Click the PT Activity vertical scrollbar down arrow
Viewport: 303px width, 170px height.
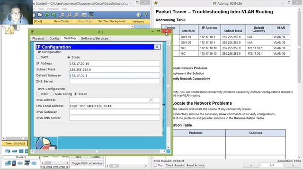(x=299, y=157)
